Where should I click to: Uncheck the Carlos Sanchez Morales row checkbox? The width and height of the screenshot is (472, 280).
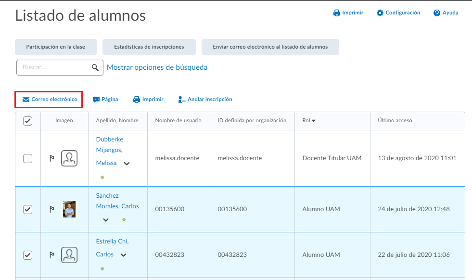click(x=28, y=209)
